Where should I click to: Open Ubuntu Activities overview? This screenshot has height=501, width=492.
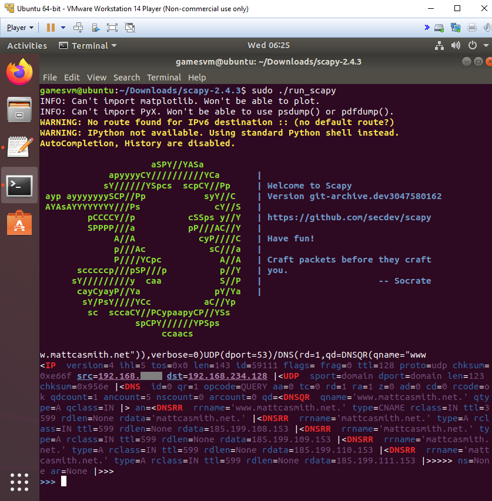coord(27,46)
